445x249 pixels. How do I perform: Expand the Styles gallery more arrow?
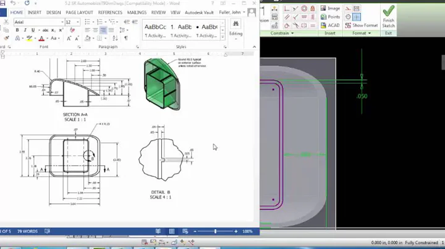(222, 37)
